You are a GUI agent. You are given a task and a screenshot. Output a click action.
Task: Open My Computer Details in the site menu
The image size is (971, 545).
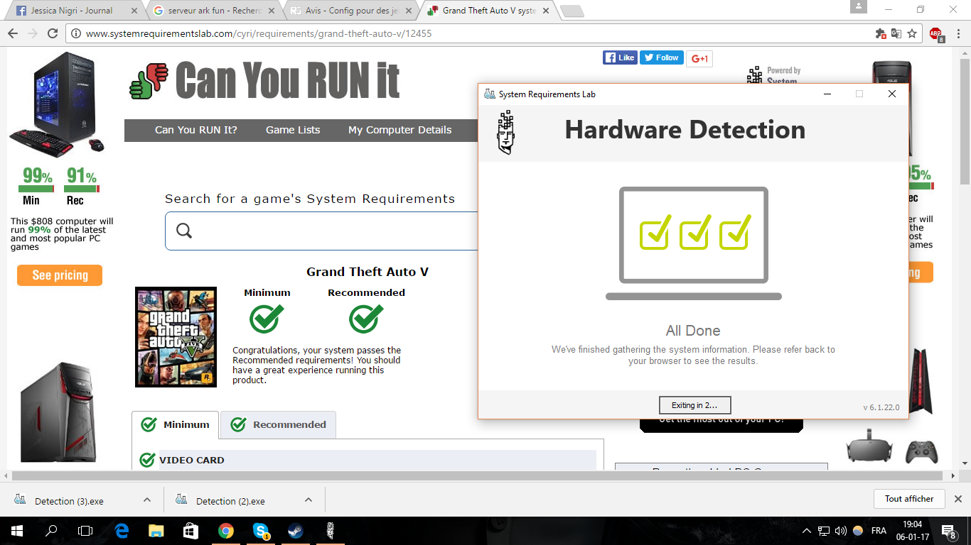click(x=400, y=130)
